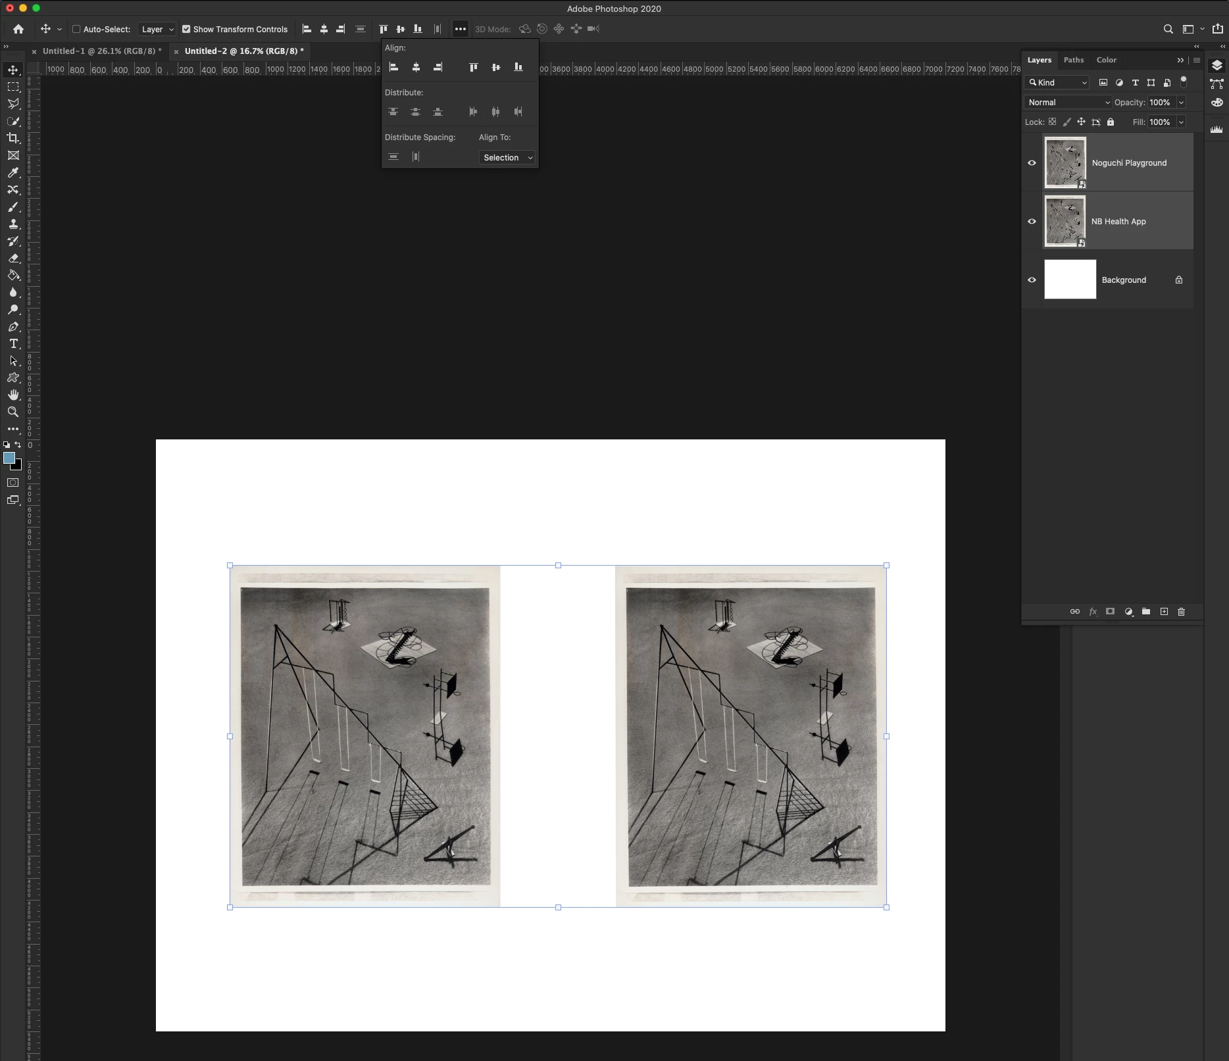Switch to the Untitled-2 document tab

pos(244,51)
